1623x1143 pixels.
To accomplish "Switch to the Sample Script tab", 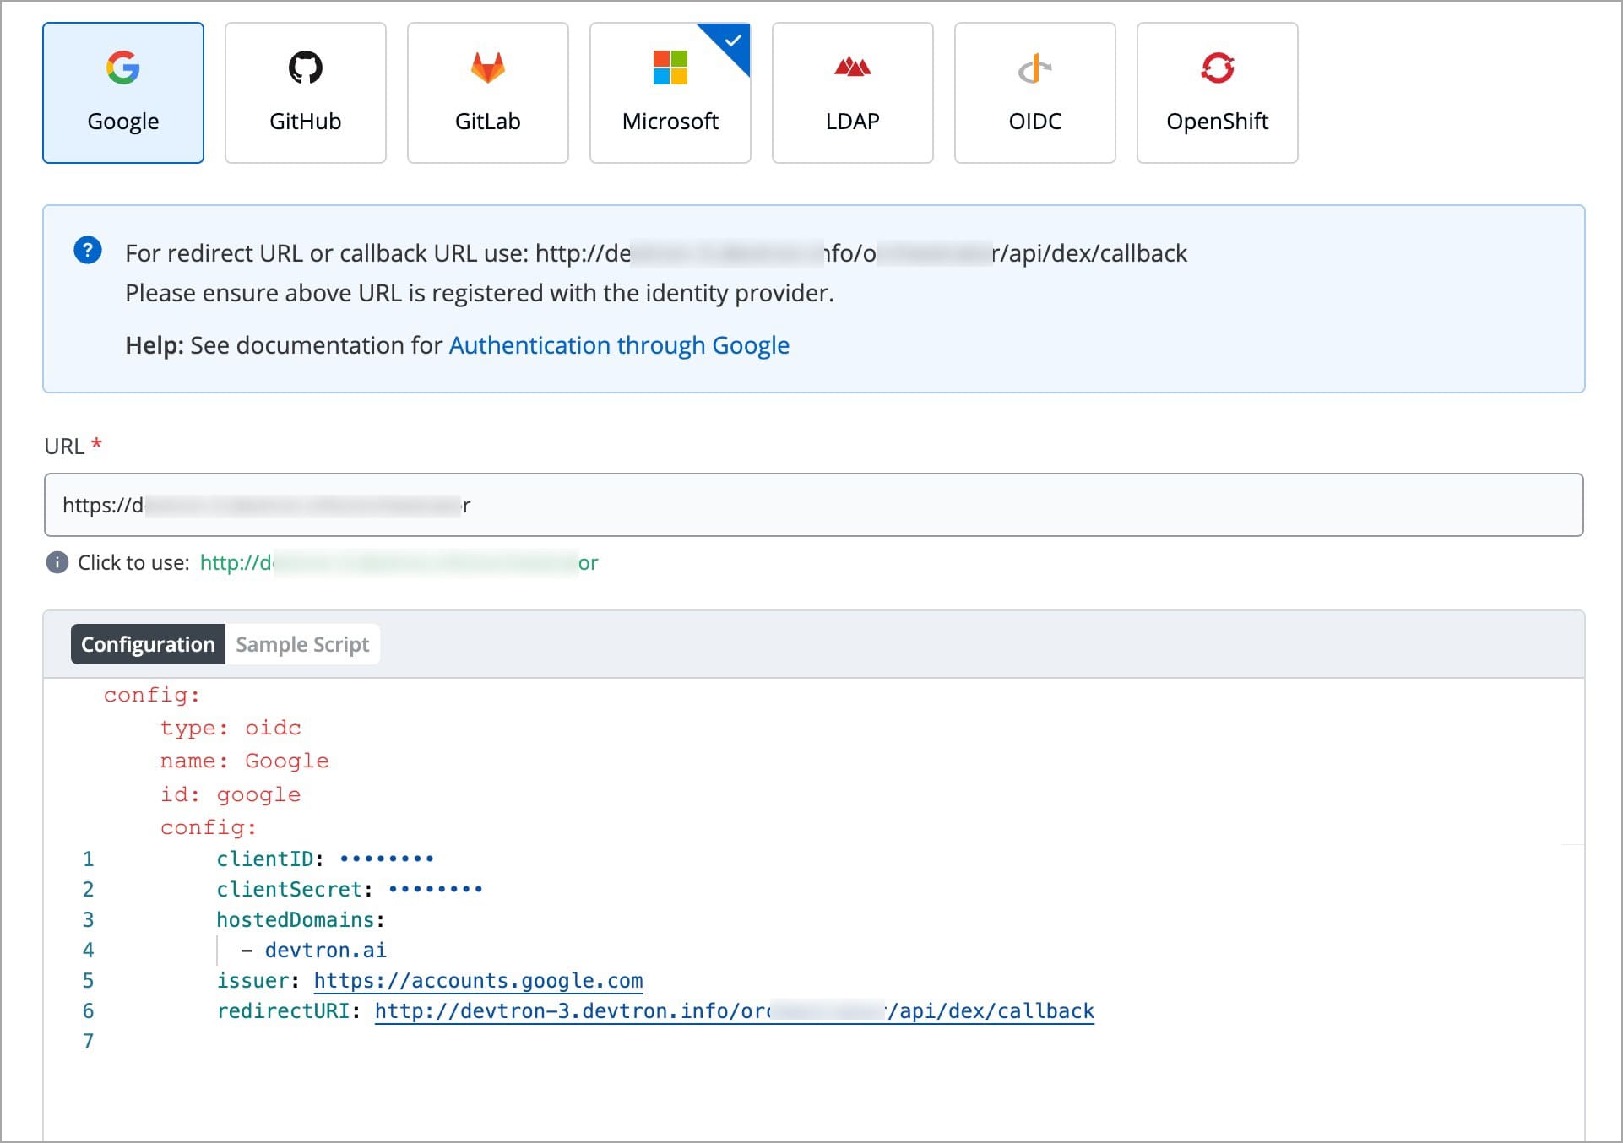I will (x=302, y=644).
